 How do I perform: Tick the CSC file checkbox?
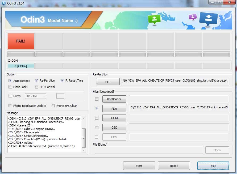pos(97,127)
